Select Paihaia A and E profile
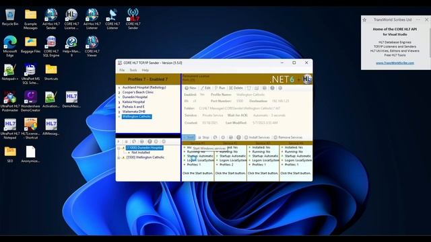The image size is (431, 242). pos(133,107)
